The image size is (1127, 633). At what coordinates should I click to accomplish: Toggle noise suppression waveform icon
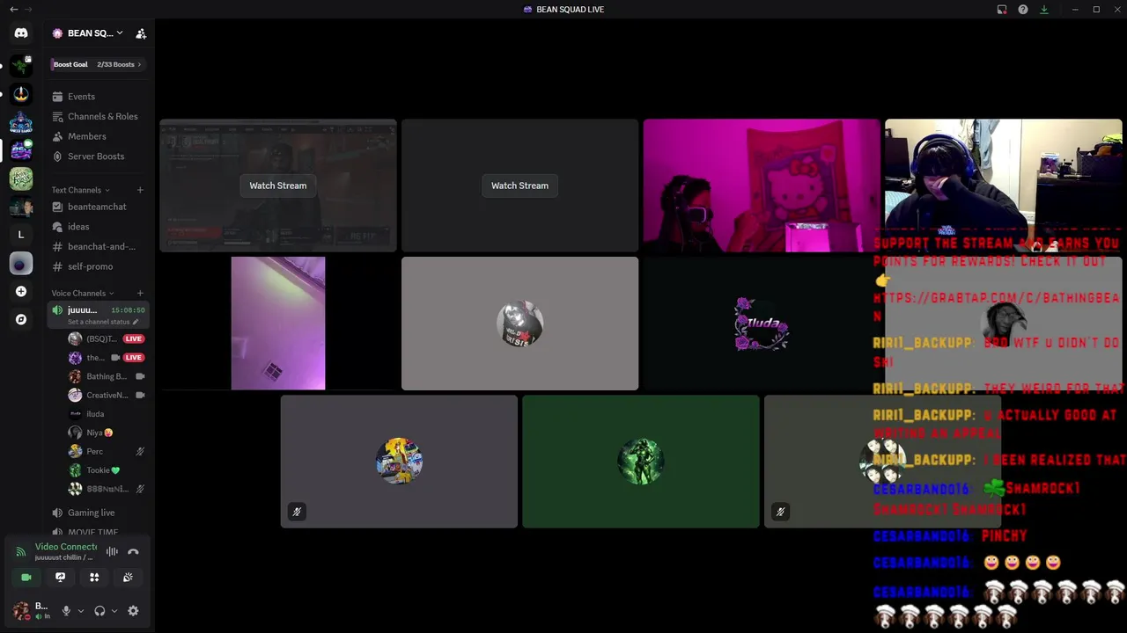pyautogui.click(x=112, y=552)
